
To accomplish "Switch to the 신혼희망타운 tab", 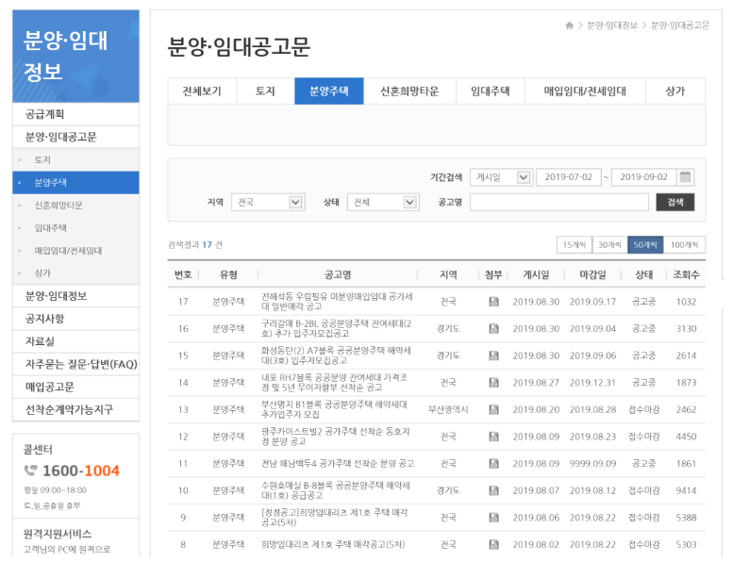I will tap(409, 91).
